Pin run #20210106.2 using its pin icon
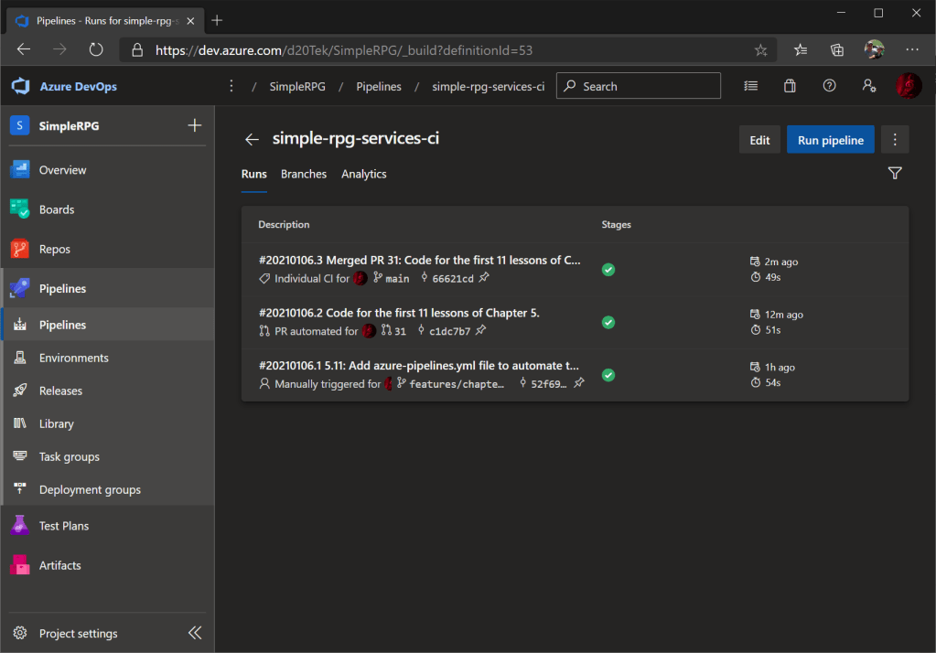The height and width of the screenshot is (653, 936). [x=480, y=330]
